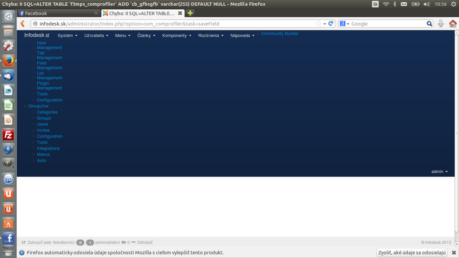
Task: Bookmark this page with the star
Action: pyautogui.click(x=319, y=24)
